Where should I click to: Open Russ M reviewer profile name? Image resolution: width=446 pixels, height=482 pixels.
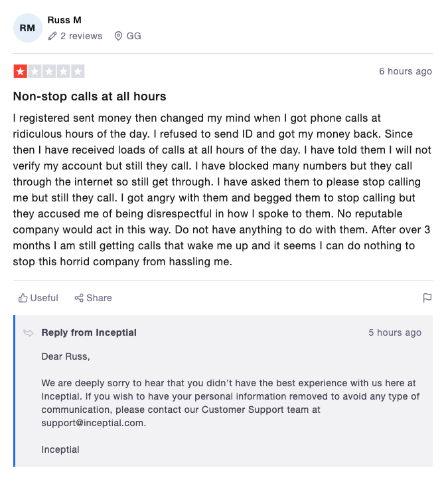click(64, 21)
